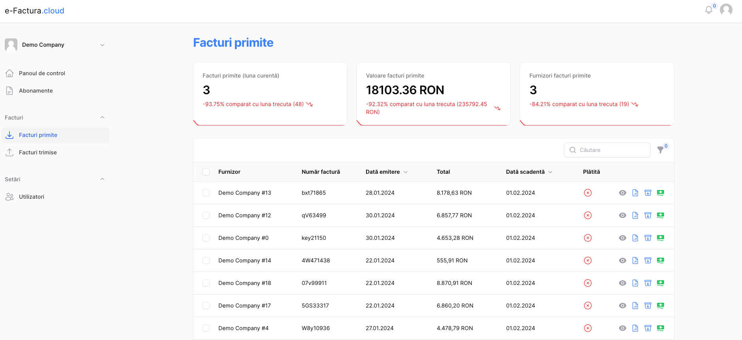Select the Demo Company #12 row checkbox
The height and width of the screenshot is (340, 742).
206,215
